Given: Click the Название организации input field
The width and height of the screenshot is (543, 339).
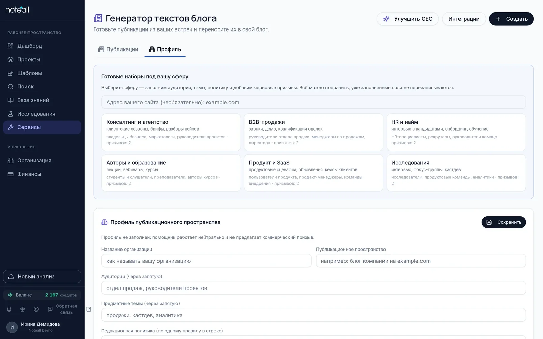Looking at the screenshot, I should tap(206, 261).
